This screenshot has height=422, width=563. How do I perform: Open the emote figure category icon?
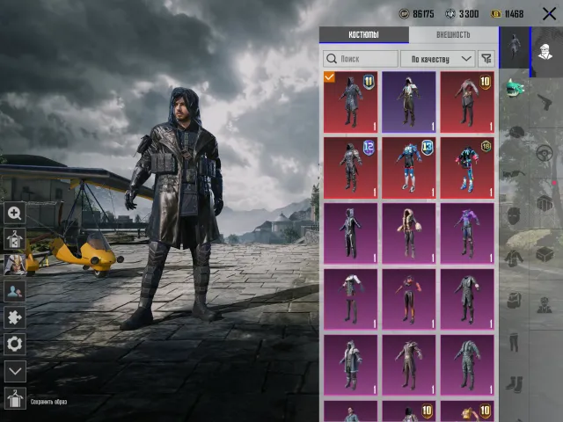(545, 305)
